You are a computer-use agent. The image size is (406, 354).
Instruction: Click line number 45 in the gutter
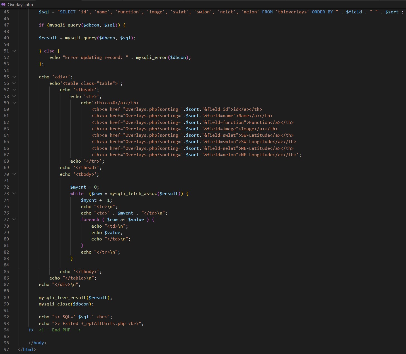[6, 12]
